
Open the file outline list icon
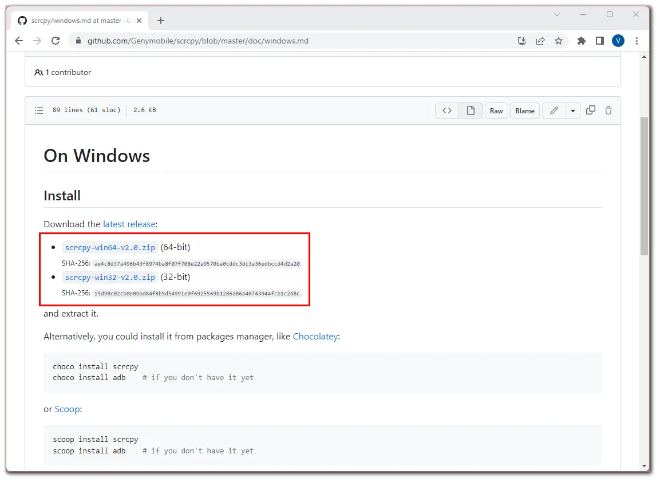[39, 110]
